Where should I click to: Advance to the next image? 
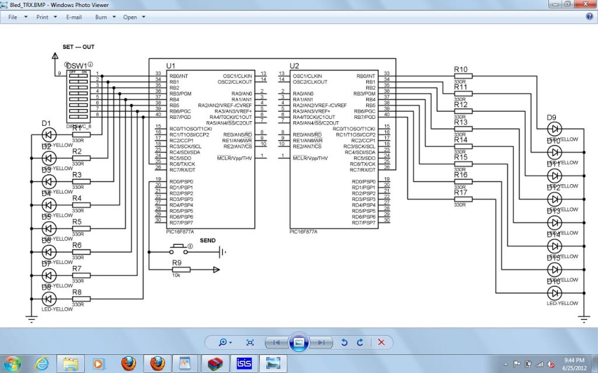click(321, 342)
